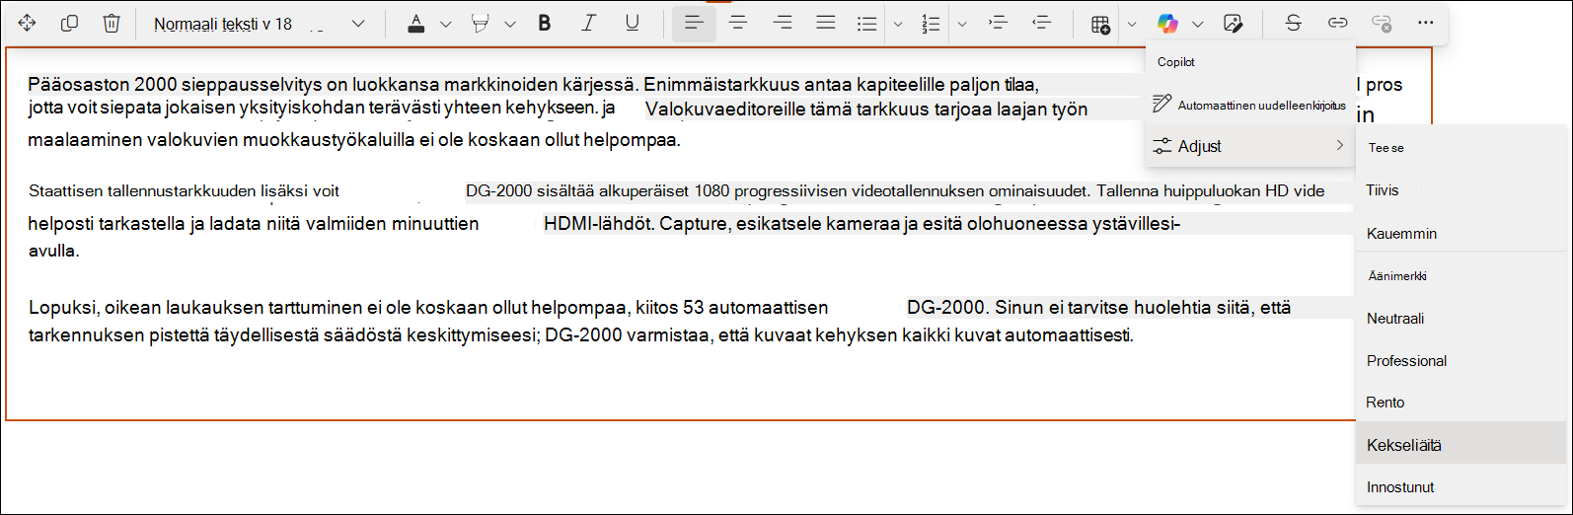This screenshot has height=515, width=1573.
Task: Insert a numbered list
Action: pyautogui.click(x=931, y=24)
